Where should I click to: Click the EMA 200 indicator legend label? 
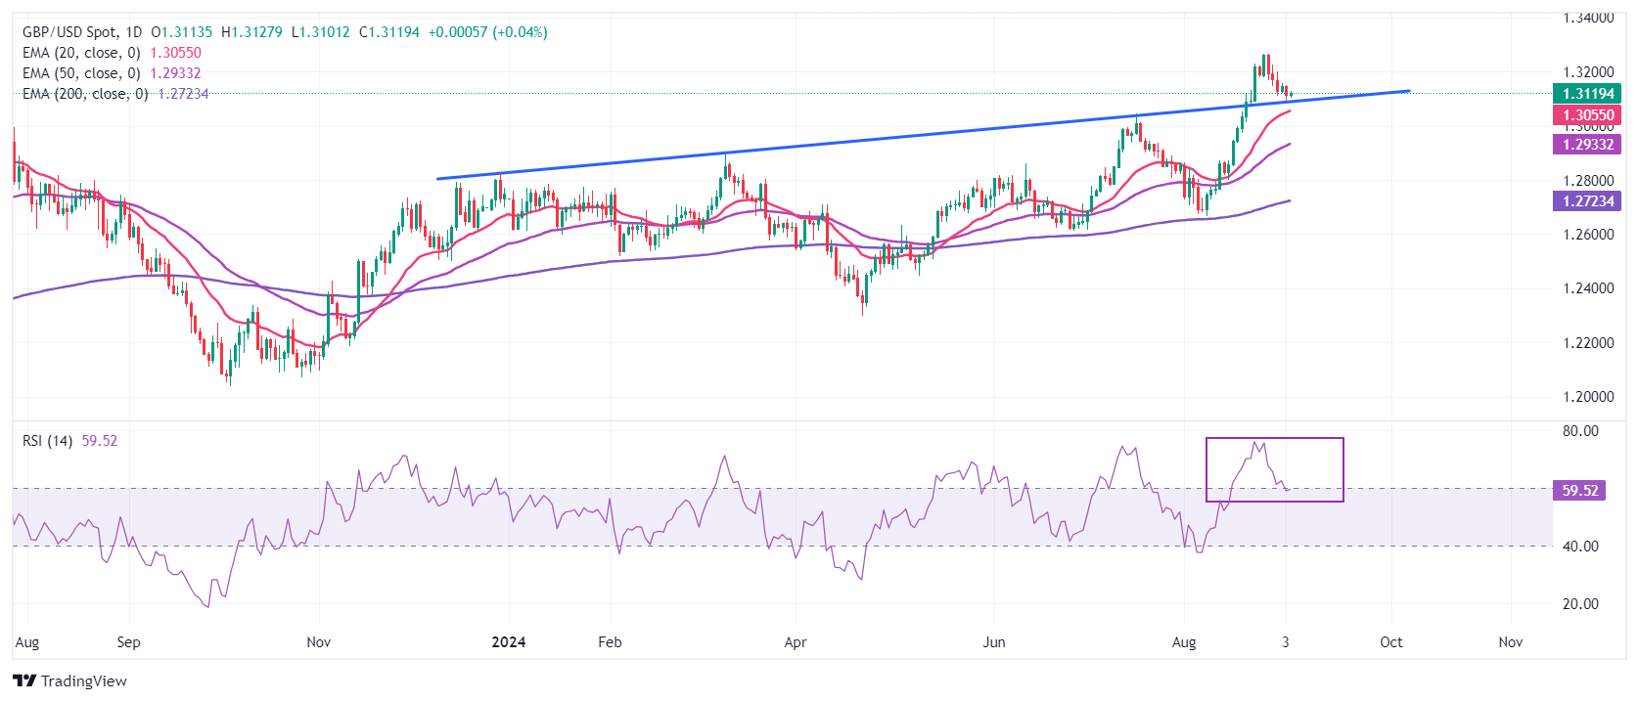pyautogui.click(x=85, y=94)
